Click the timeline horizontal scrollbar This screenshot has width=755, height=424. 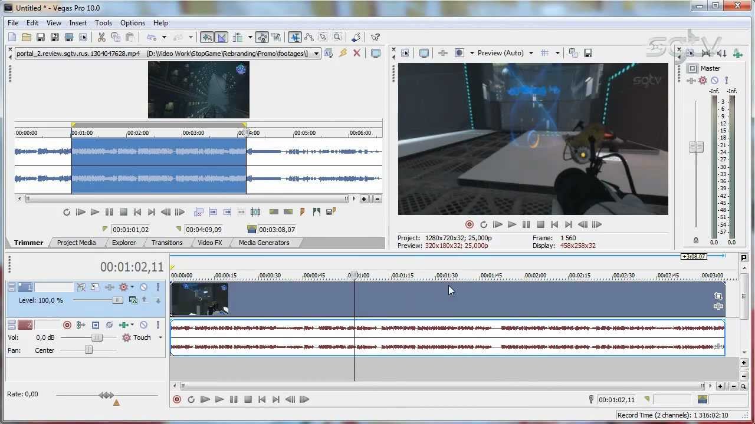tap(442, 386)
